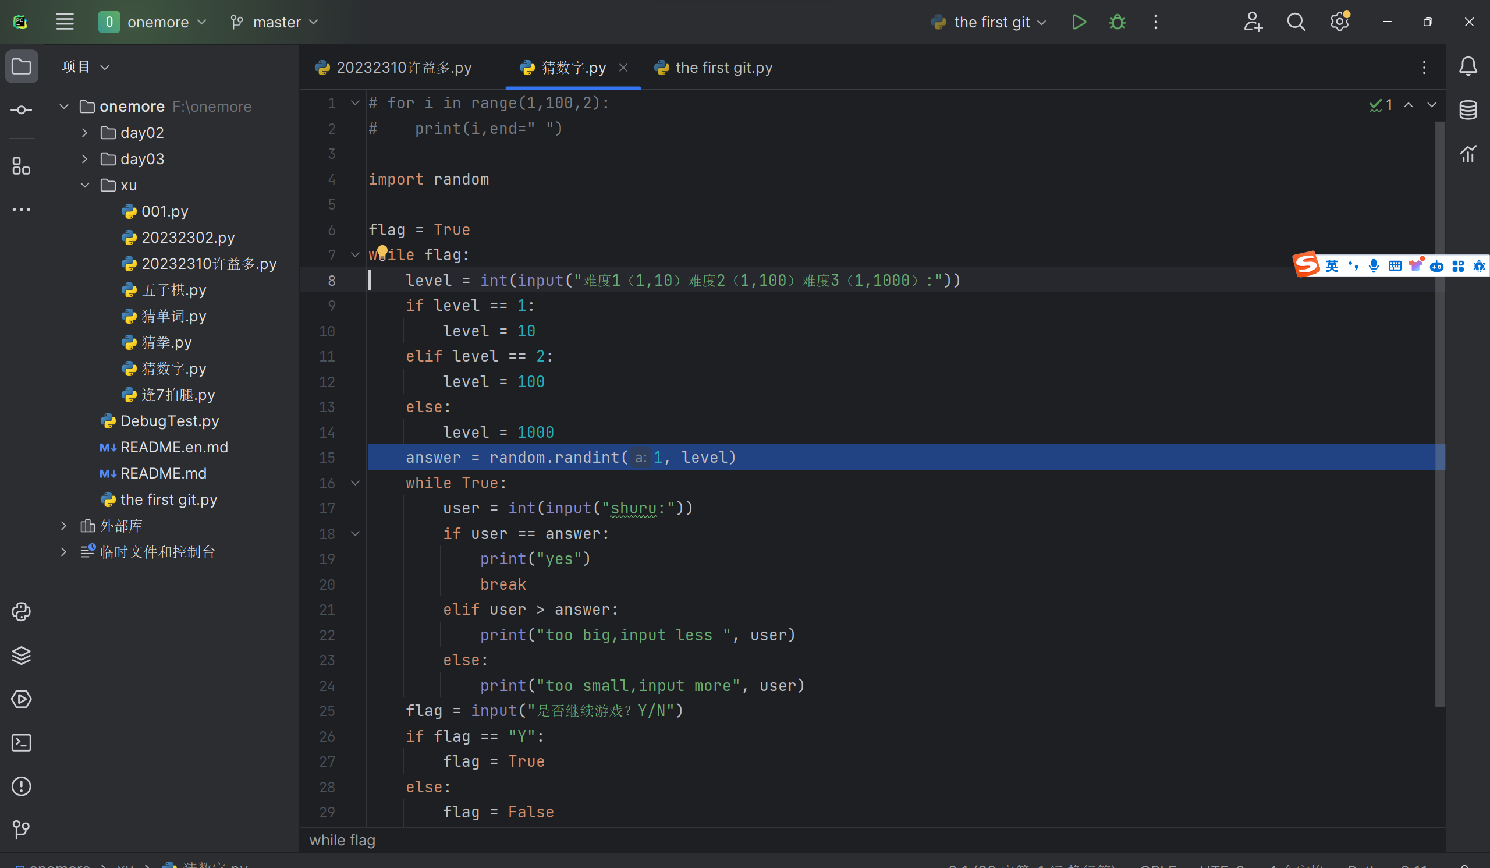Click the Run button in the toolbar
Image resolution: width=1490 pixels, height=868 pixels.
tap(1079, 23)
